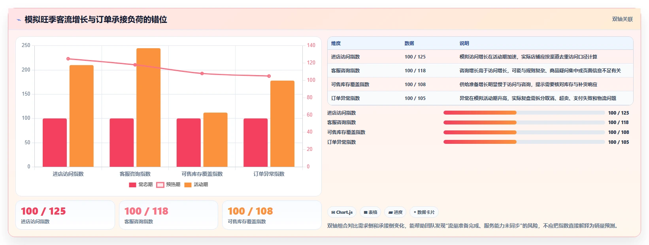
Task: Select the 可售库存覆盖指数 table row name cell
Action: 350,85
